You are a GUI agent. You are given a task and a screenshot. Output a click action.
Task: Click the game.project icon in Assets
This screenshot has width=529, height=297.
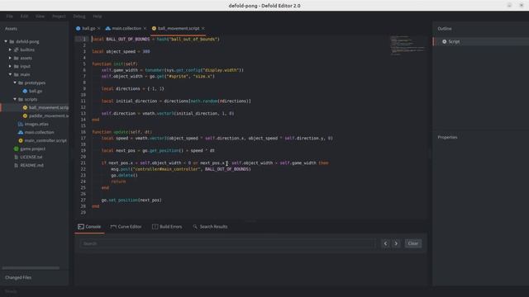tap(17, 148)
